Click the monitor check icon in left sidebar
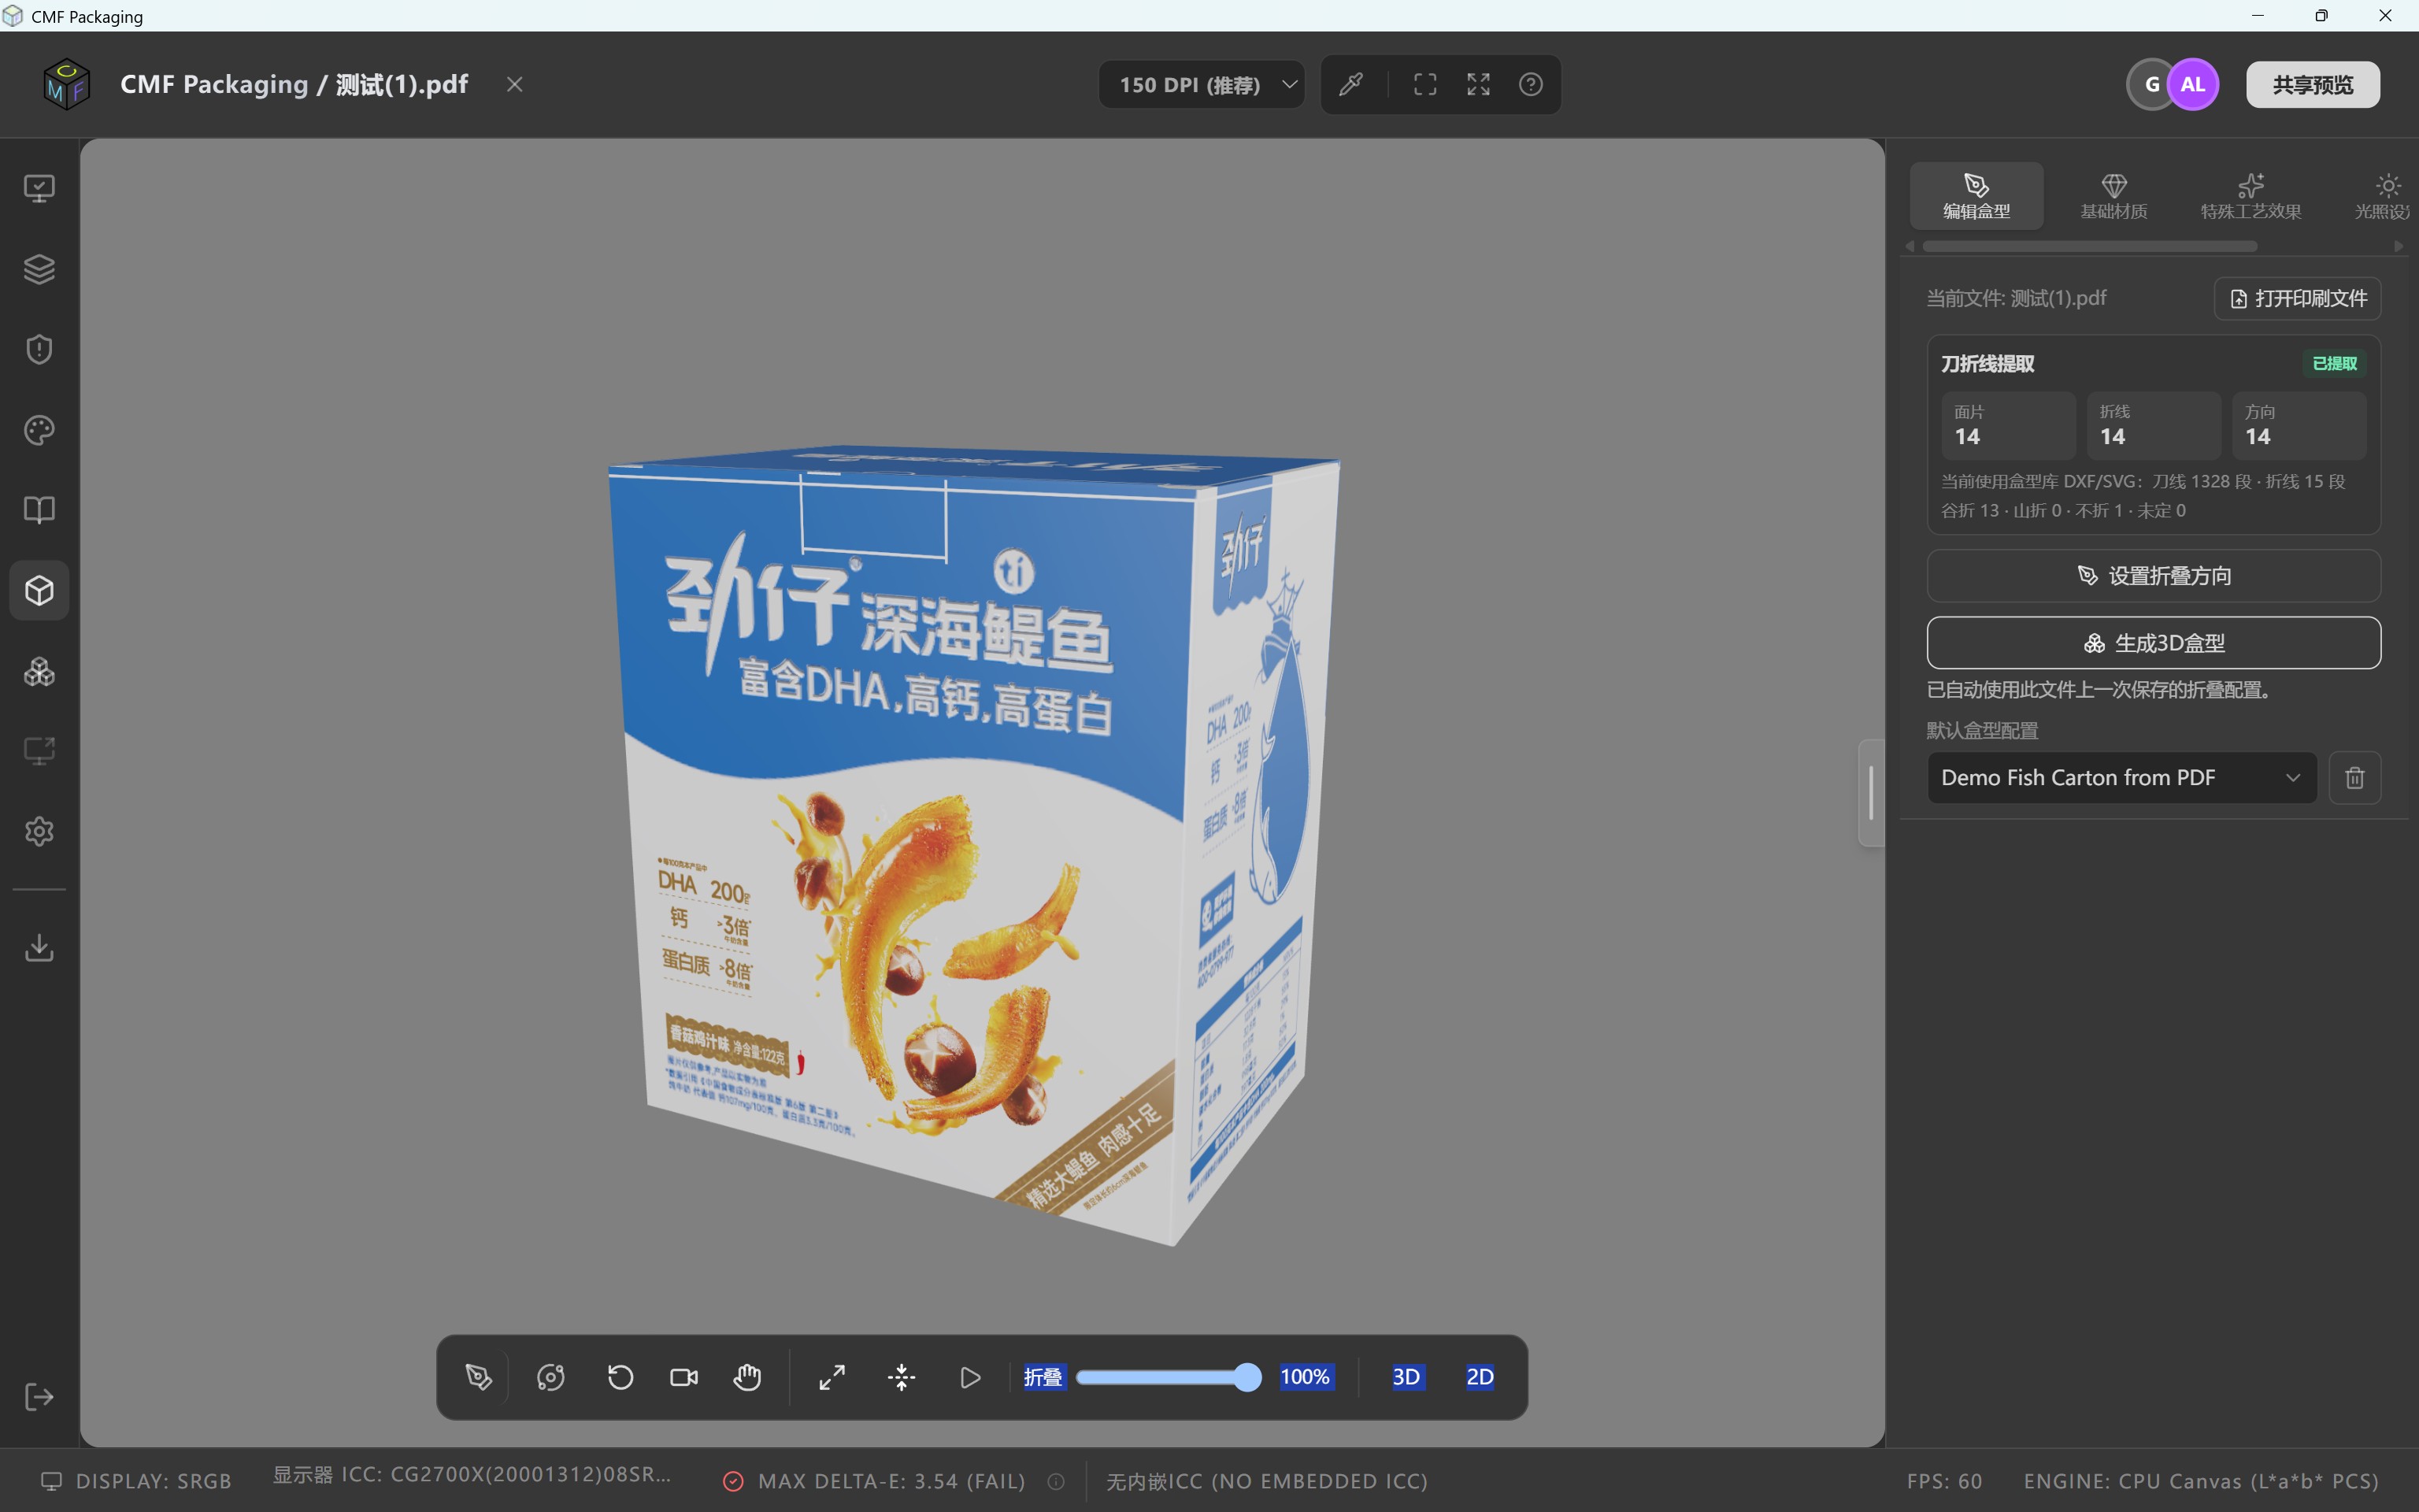 click(x=39, y=188)
